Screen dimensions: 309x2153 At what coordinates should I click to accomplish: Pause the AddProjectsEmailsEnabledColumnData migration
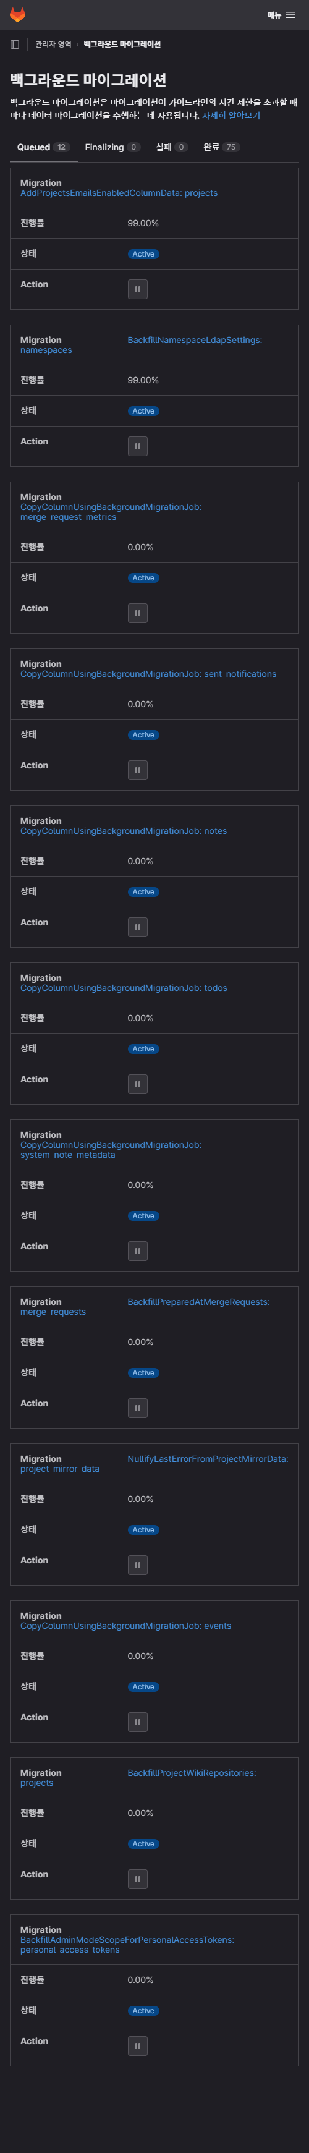(138, 289)
